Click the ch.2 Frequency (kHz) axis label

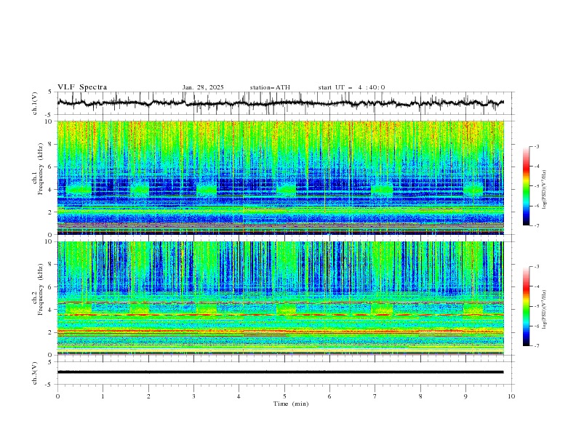pyautogui.click(x=38, y=289)
